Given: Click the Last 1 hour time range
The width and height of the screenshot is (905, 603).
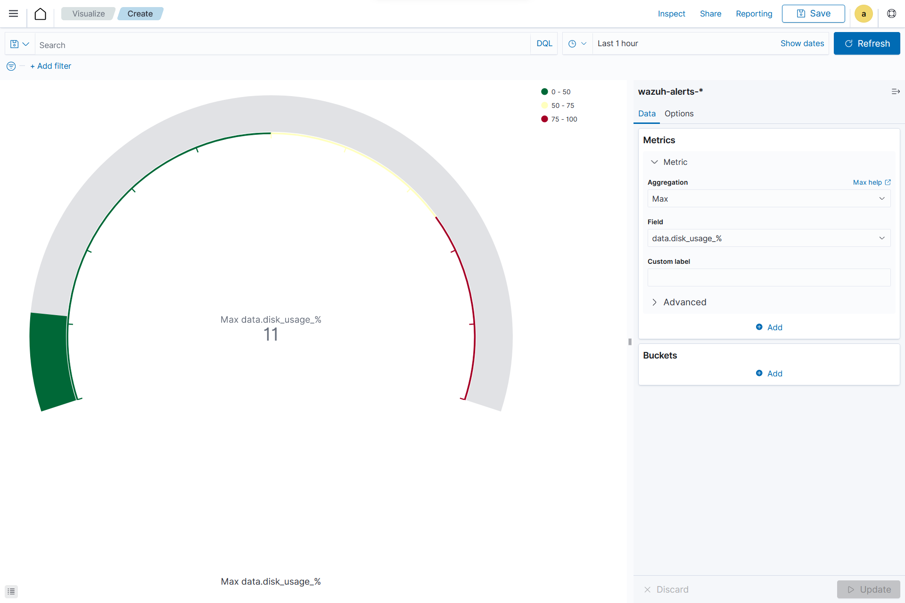Looking at the screenshot, I should [617, 44].
